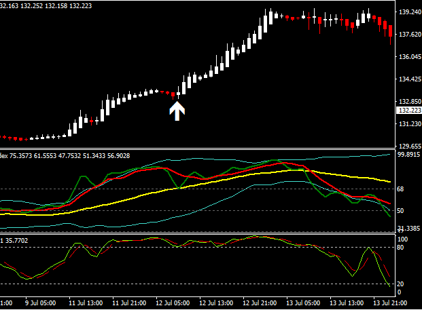
Task: Click the 99.8919 label on indicator scale
Action: 408,155
